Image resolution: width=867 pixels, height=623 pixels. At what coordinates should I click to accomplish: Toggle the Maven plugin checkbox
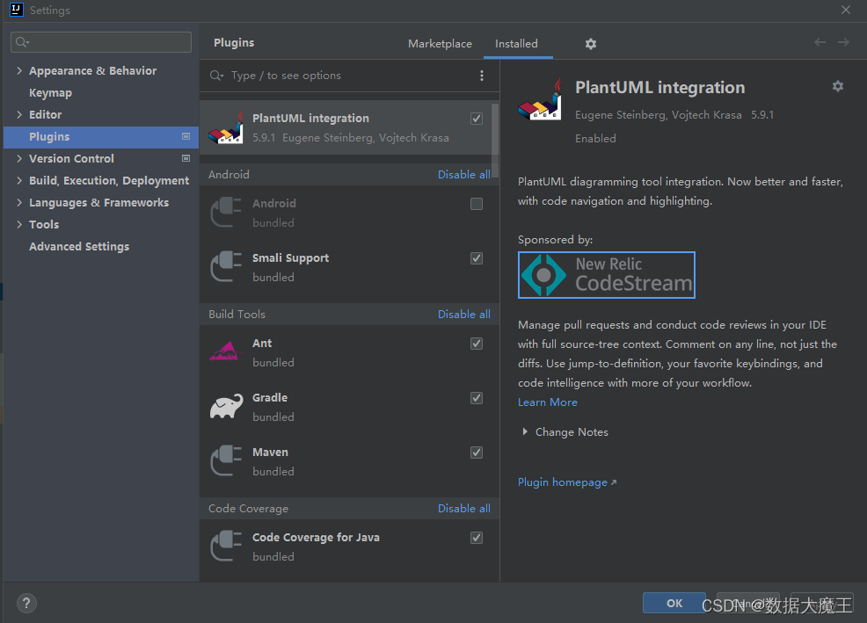[x=477, y=453]
